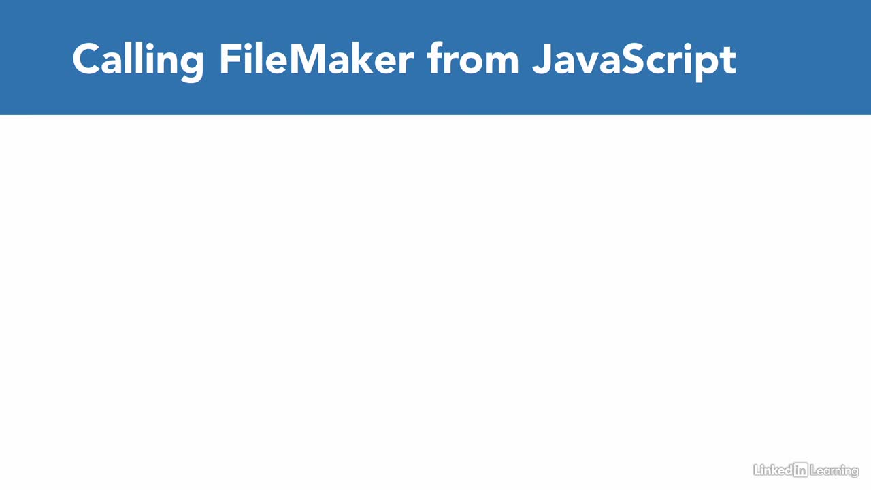Click the capital 'J' in JavaScript
Image resolution: width=871 pixels, height=490 pixels.
tap(541, 59)
